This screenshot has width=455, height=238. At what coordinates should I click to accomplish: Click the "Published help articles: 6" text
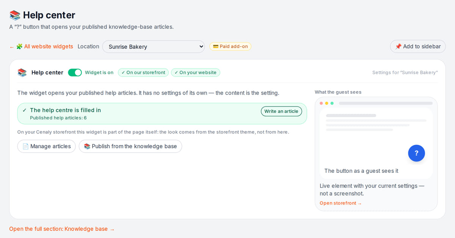point(58,118)
